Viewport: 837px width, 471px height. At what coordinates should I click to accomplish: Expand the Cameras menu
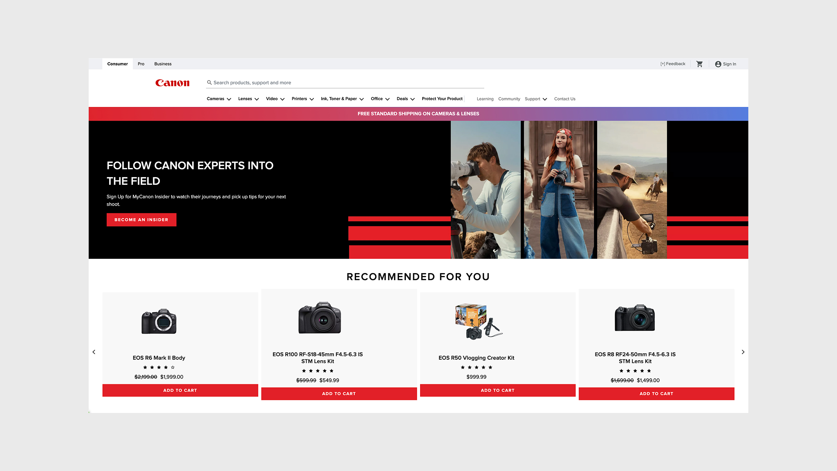coord(219,99)
